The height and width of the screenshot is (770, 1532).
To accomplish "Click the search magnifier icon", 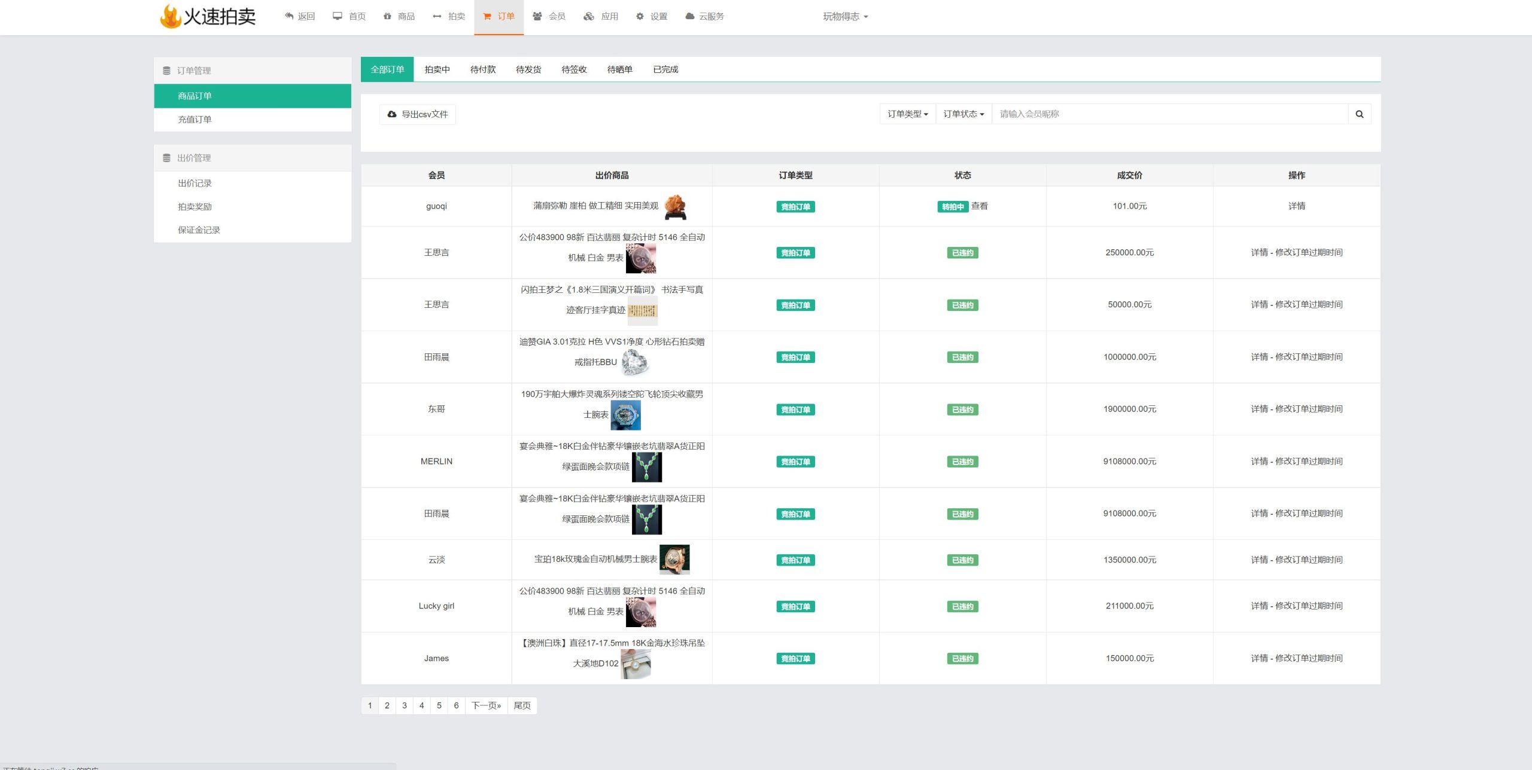I will pos(1360,114).
